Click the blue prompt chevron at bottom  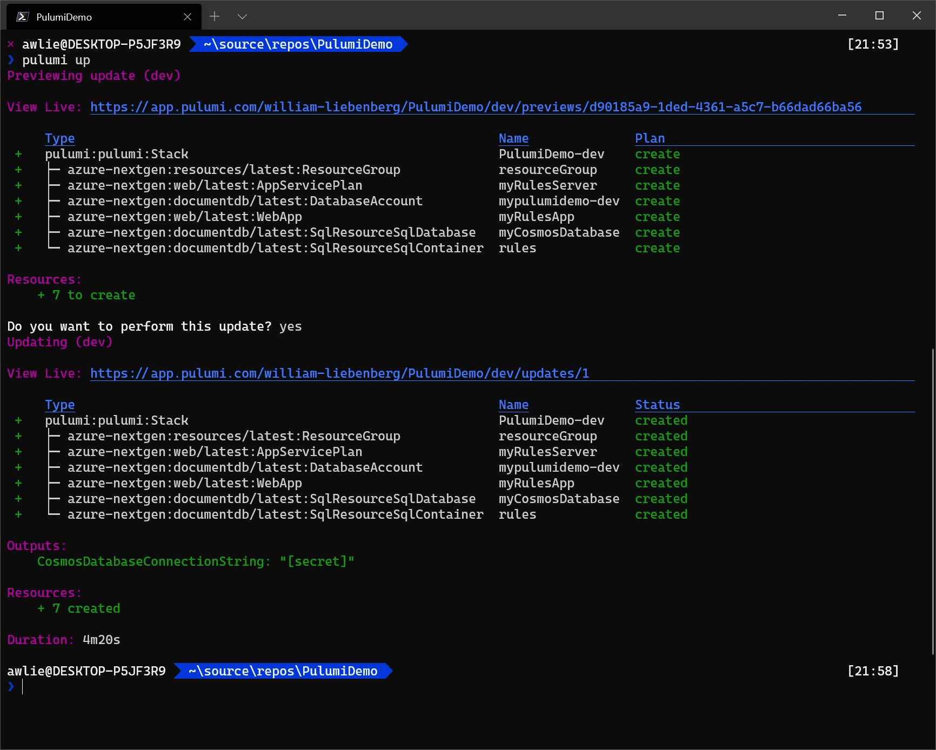(x=11, y=687)
